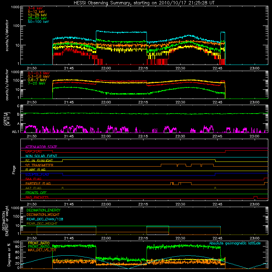Select the green FRONTS_OFF label
This screenshot has height=272, width=272.
[x=36, y=192]
